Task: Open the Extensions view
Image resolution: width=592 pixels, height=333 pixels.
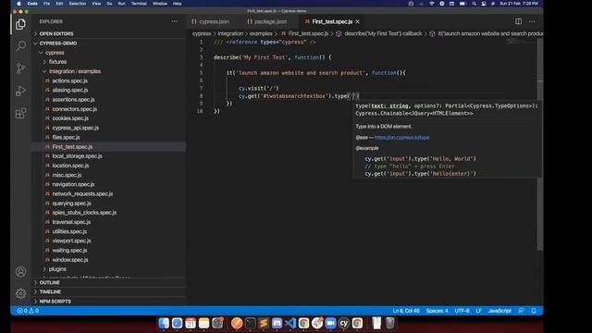Action: point(20,113)
